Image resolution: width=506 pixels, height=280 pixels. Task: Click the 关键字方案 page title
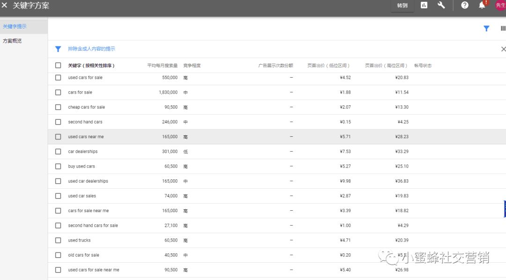tap(31, 6)
